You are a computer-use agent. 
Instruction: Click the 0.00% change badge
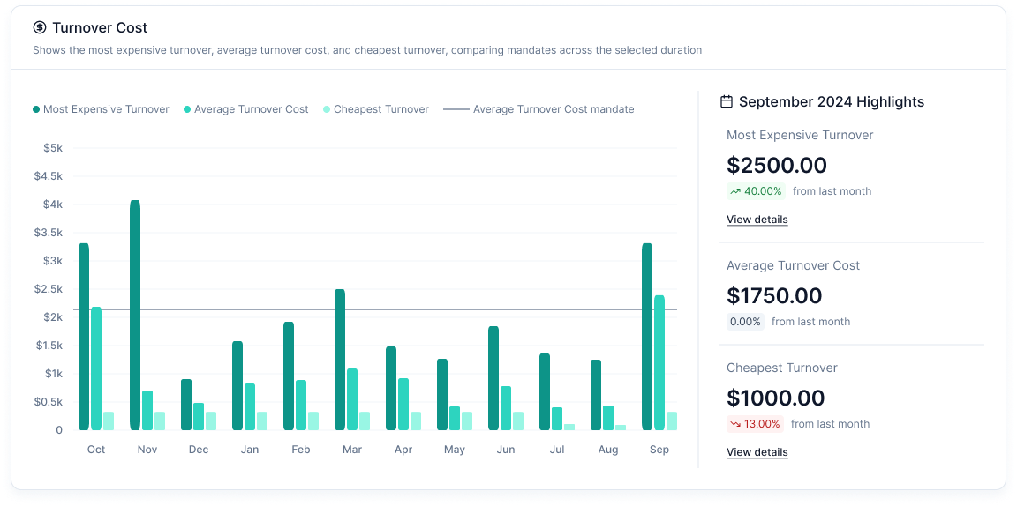(x=745, y=322)
